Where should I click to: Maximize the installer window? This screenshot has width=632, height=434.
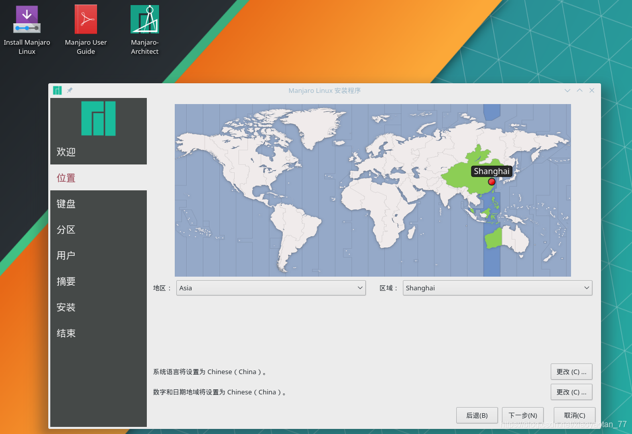(580, 90)
